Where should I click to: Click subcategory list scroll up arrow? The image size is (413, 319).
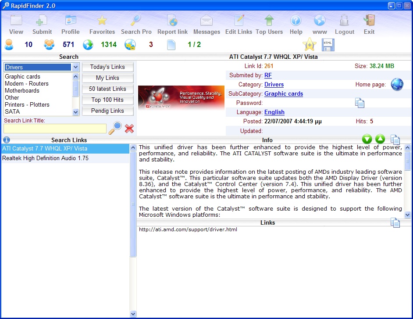[75, 76]
